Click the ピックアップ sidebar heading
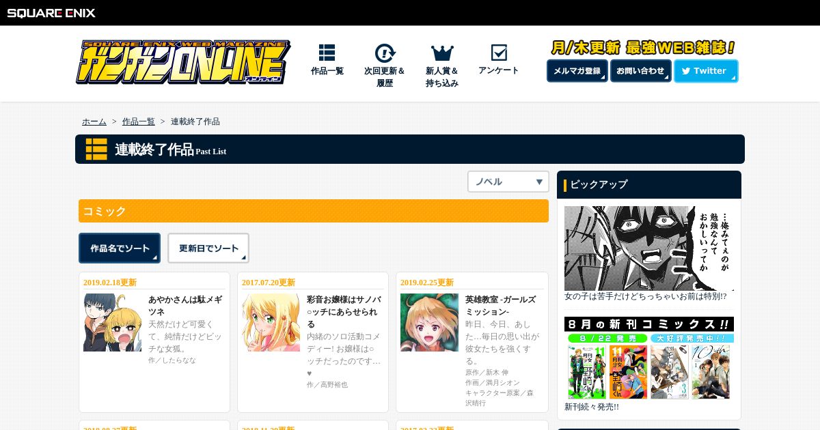The width and height of the screenshot is (820, 430). tap(649, 184)
